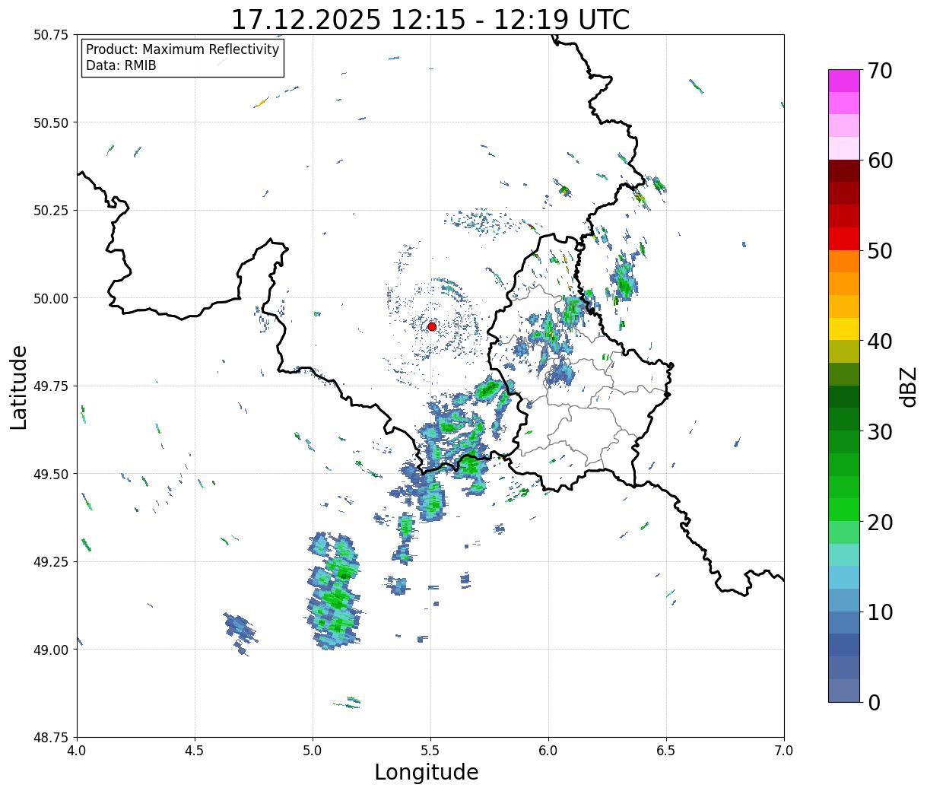Click the colorbar tick label 20
This screenshot has height=791, width=927.
click(x=880, y=522)
